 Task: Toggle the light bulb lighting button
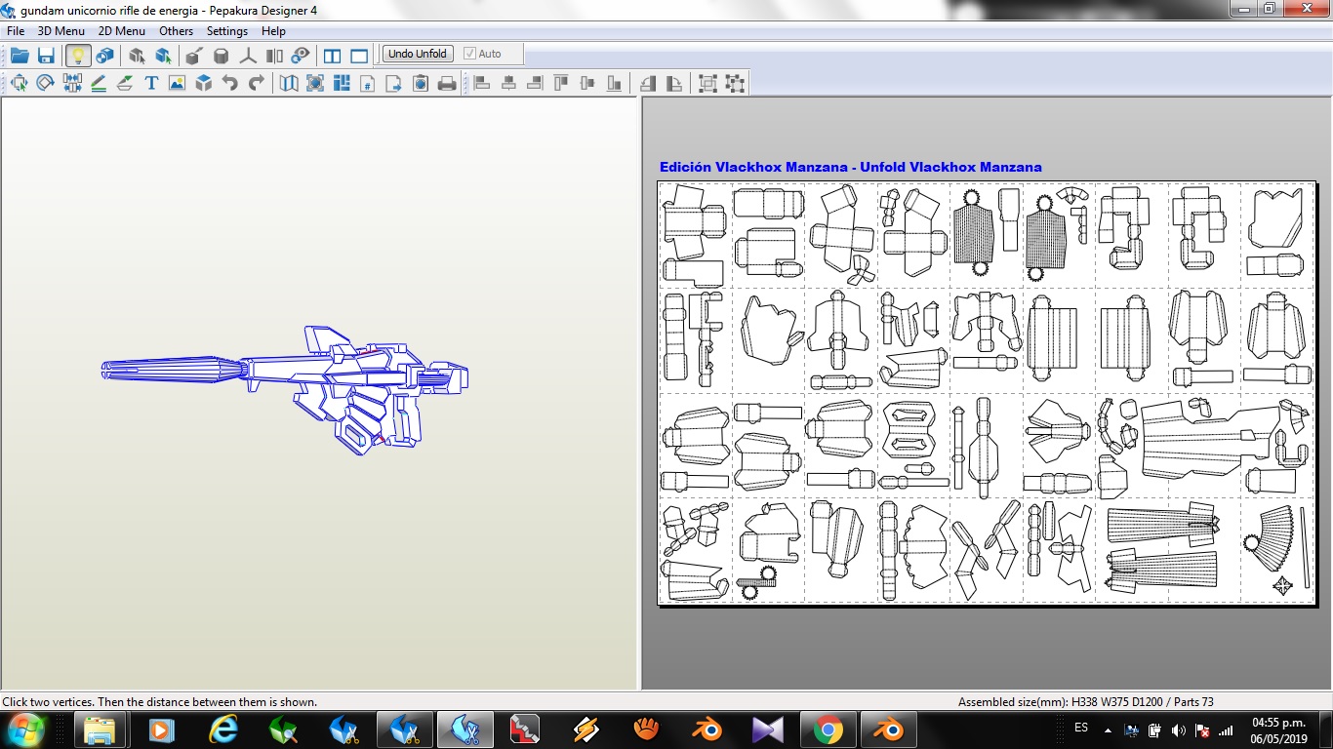pos(78,56)
